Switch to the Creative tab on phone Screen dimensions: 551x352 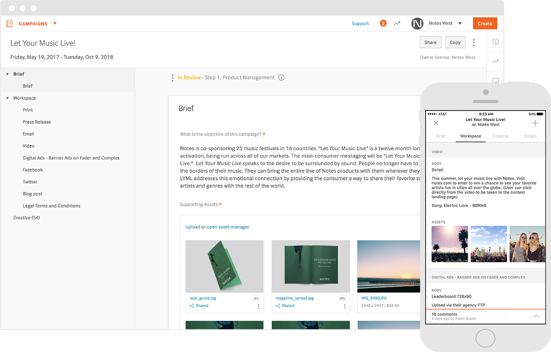[x=500, y=136]
